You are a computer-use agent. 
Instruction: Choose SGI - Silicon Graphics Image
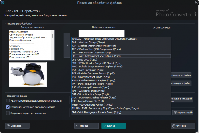click(121, 94)
